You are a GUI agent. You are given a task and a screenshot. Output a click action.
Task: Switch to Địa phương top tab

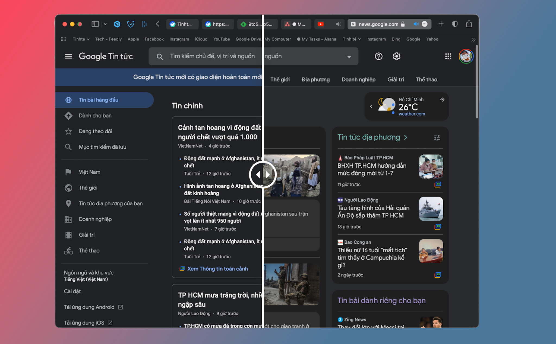(x=315, y=79)
